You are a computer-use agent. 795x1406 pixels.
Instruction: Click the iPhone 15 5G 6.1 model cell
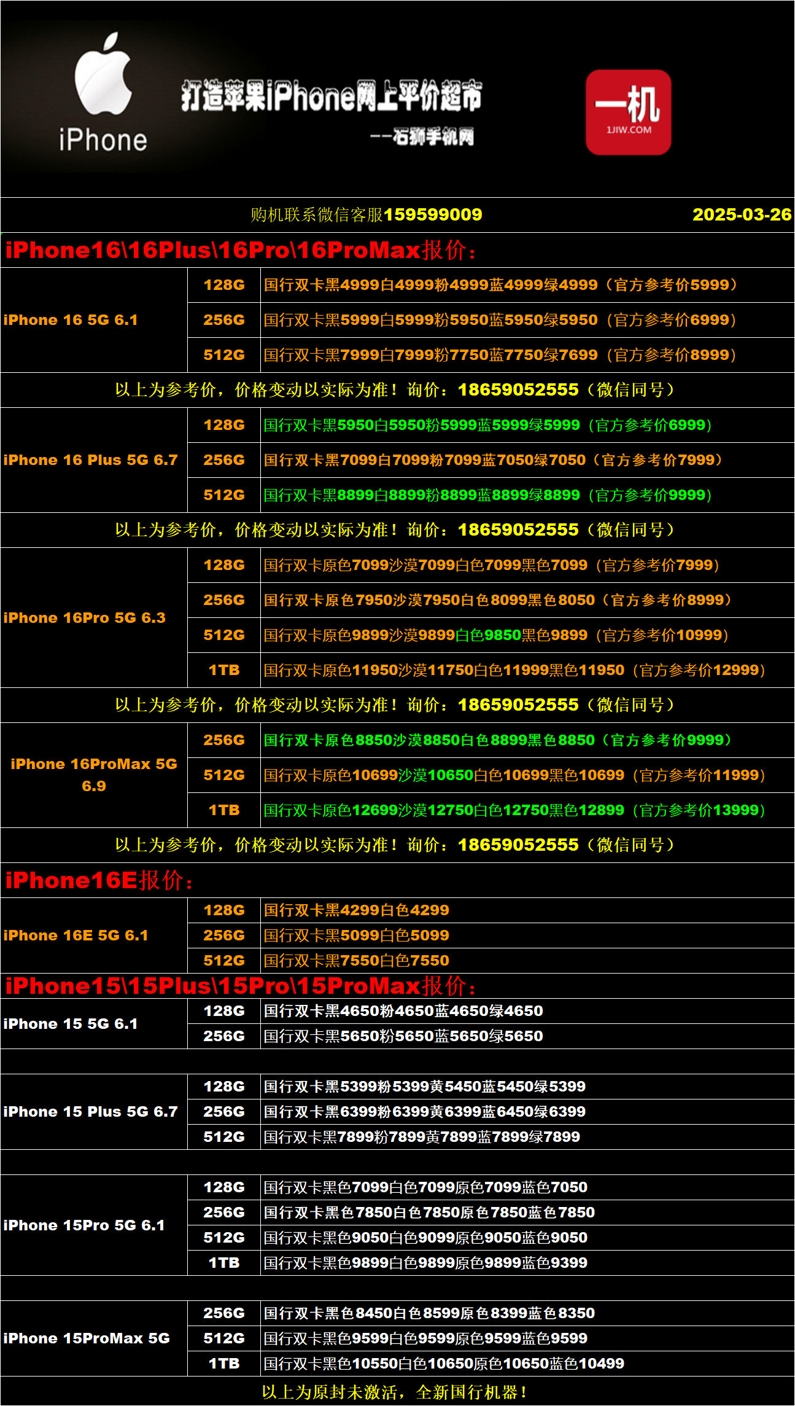[94, 1024]
